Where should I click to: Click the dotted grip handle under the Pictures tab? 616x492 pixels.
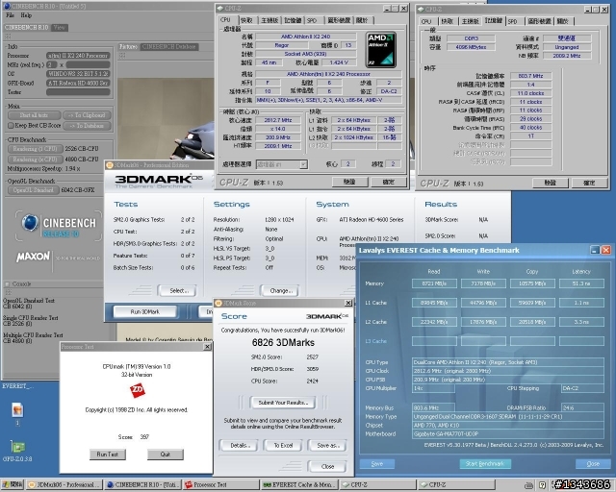pos(122,56)
